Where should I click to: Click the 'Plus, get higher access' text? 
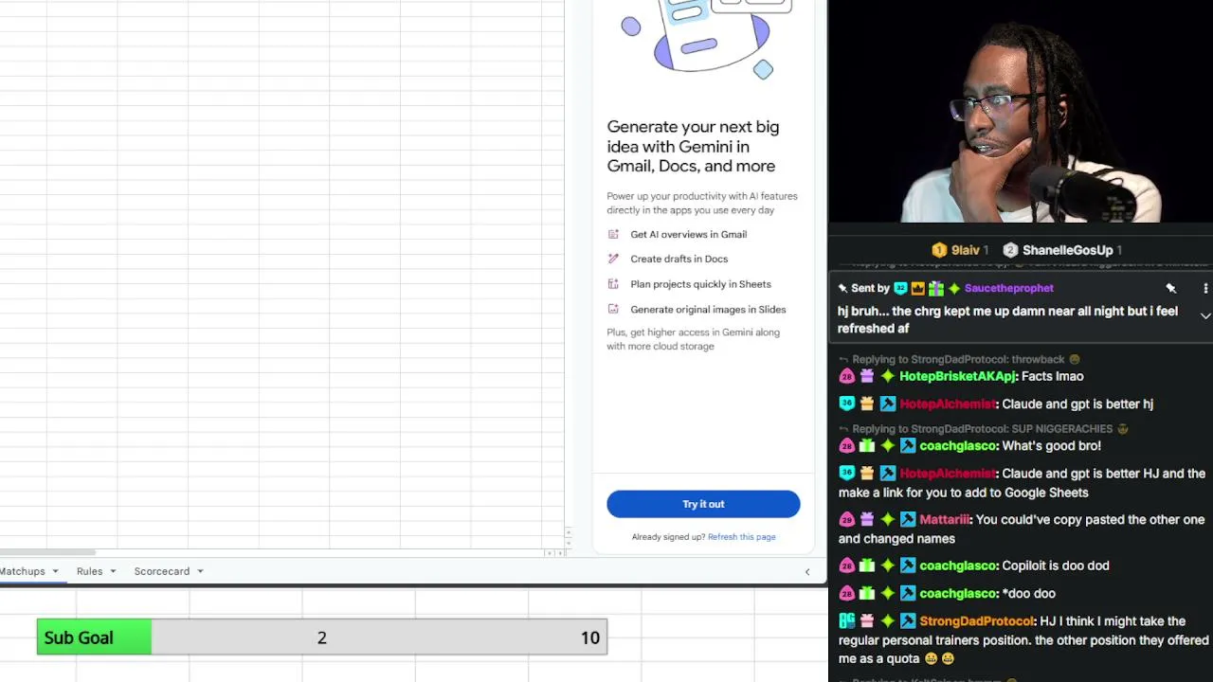[x=693, y=339]
